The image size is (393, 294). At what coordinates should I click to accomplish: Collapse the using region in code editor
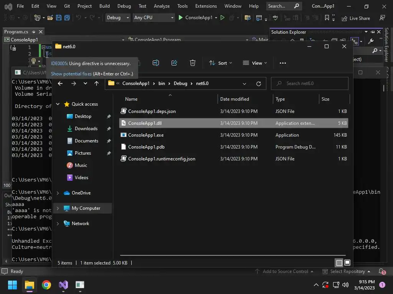coord(43,47)
